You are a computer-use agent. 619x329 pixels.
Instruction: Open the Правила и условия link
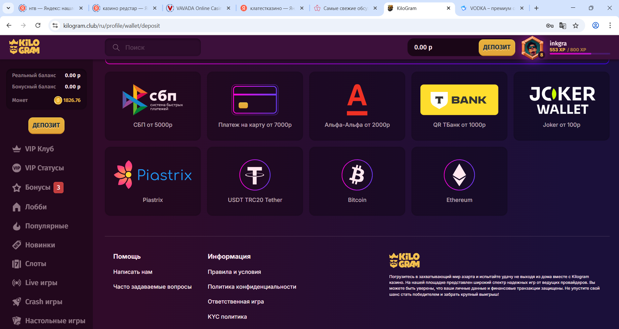coord(234,272)
